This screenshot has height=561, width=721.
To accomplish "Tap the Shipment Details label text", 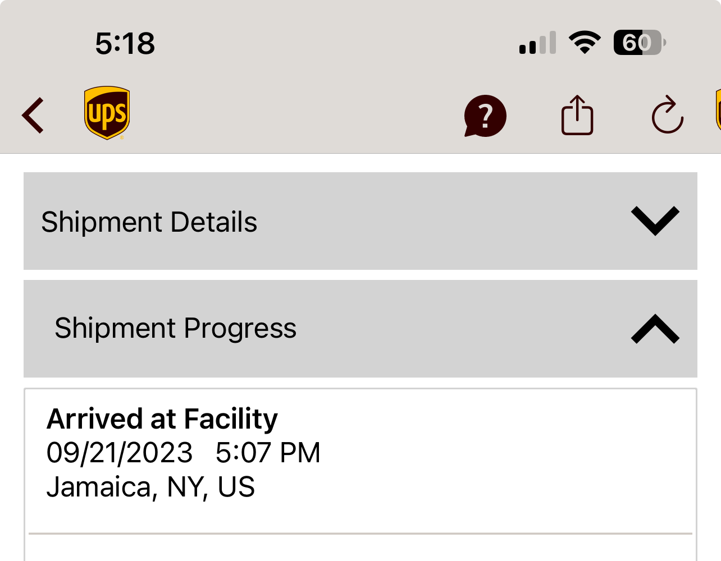I will click(x=149, y=222).
